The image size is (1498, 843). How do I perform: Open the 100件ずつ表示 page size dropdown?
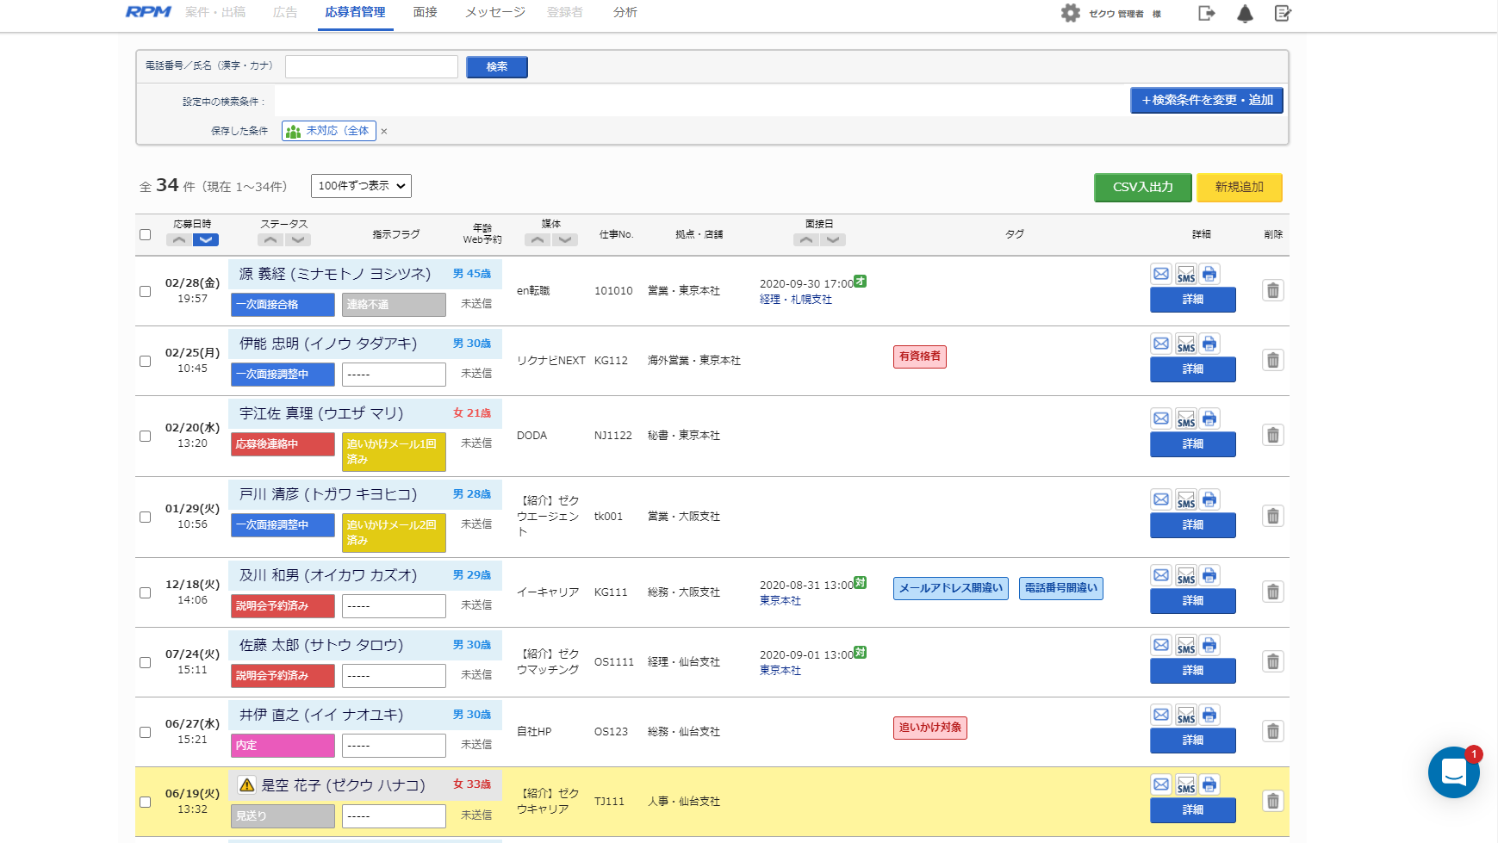point(361,186)
